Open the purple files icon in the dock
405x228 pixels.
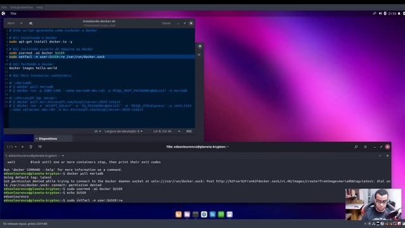pyautogui.click(x=187, y=214)
